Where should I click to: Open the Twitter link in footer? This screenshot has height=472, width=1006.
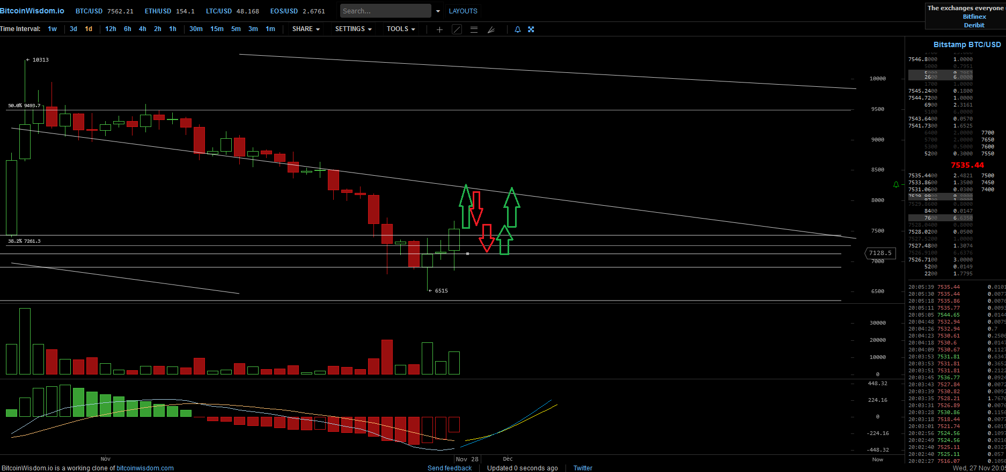click(583, 468)
